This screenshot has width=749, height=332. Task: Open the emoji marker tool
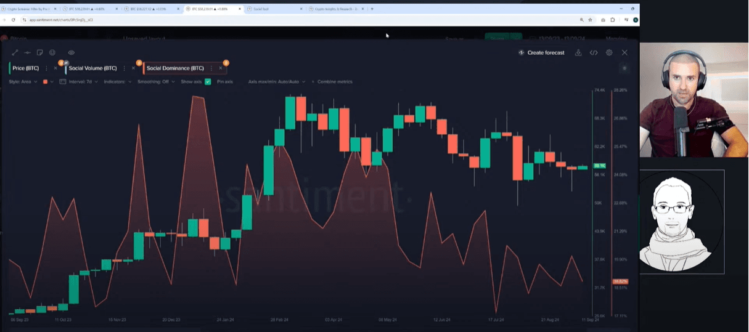click(x=52, y=53)
